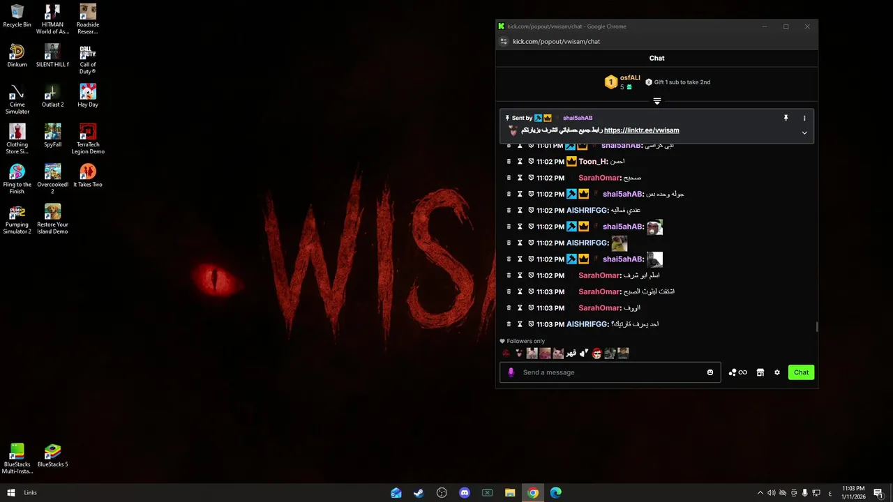Open the channel points infinity icon

(x=737, y=372)
